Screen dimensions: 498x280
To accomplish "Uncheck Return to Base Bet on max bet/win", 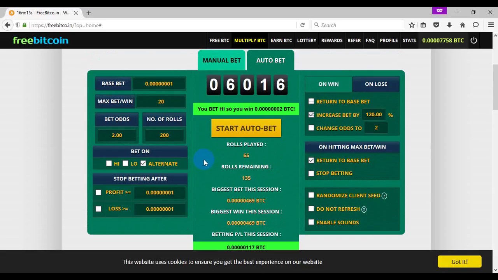I will [x=311, y=160].
